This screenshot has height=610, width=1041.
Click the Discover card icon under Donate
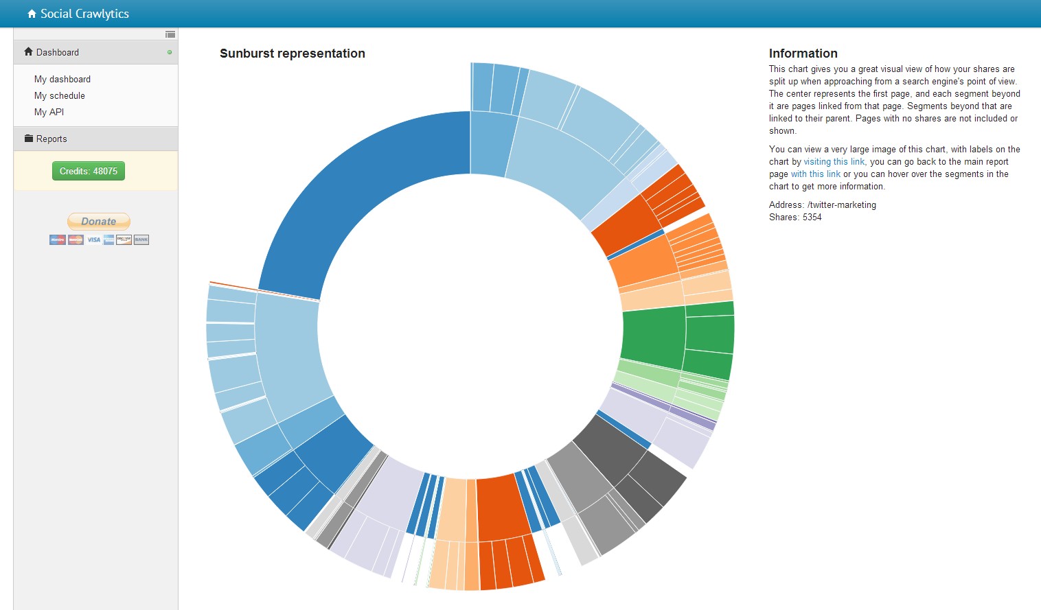(x=124, y=239)
